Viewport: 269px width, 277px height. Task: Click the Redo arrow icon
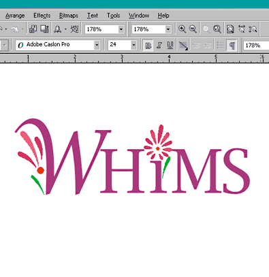click(x=15, y=29)
